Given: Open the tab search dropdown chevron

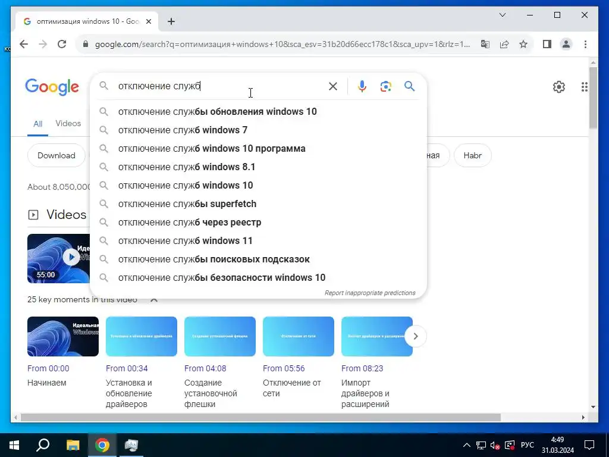Looking at the screenshot, I should point(502,15).
